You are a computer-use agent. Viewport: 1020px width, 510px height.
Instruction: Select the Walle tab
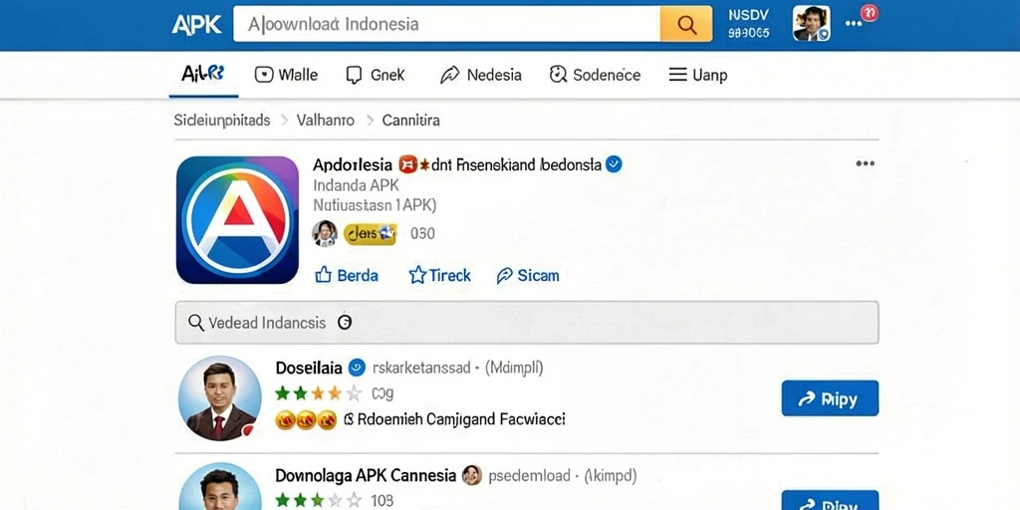286,75
